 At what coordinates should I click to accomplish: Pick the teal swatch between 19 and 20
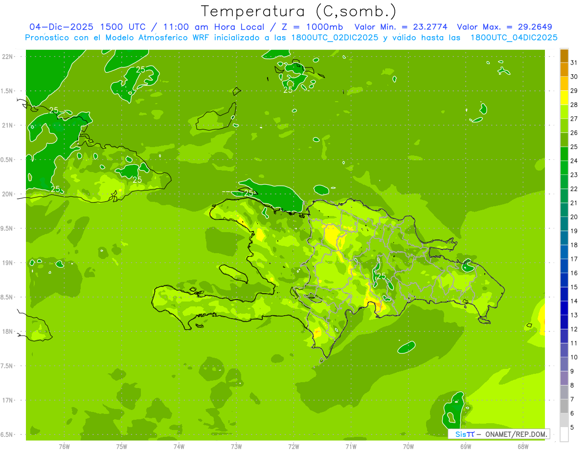(x=564, y=224)
